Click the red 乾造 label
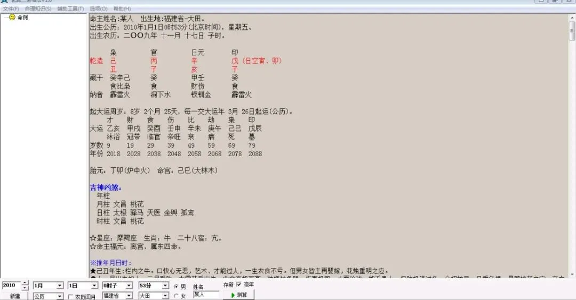 (x=97, y=61)
